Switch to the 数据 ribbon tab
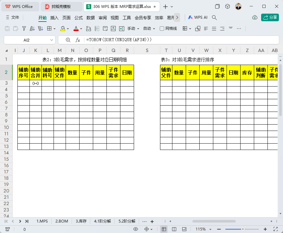The height and width of the screenshot is (233, 283). (90, 18)
